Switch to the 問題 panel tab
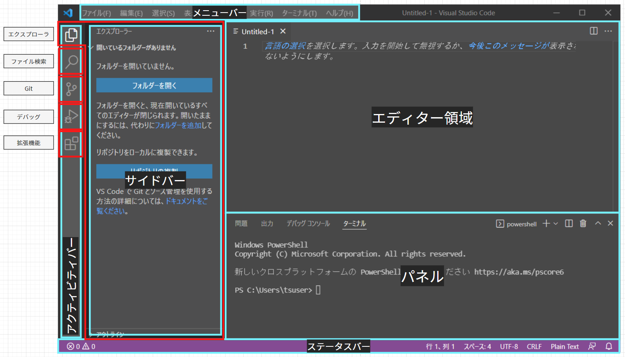Screen dimensions: 625x357 click(x=241, y=223)
